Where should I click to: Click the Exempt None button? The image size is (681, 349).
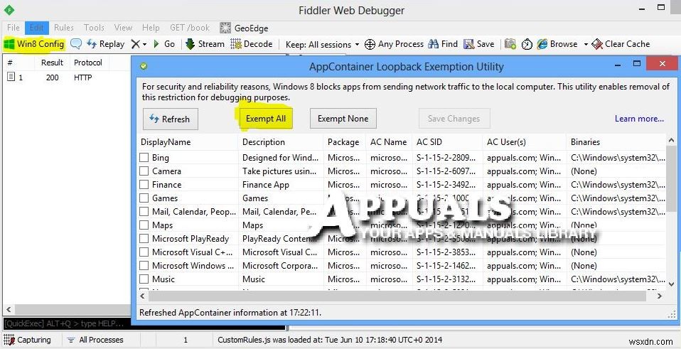[x=343, y=119]
